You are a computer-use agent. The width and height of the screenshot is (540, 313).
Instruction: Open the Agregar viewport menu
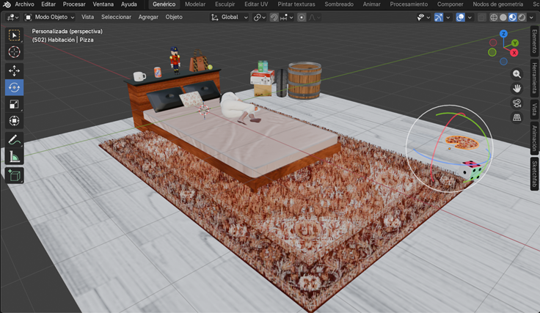148,17
